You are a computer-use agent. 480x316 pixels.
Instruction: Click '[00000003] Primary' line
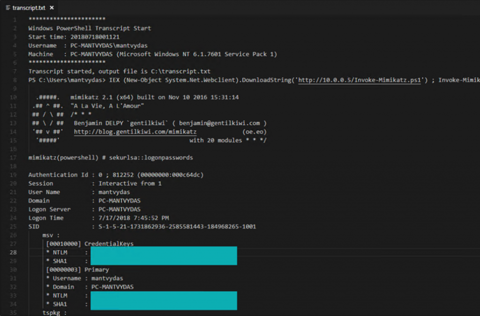77,270
